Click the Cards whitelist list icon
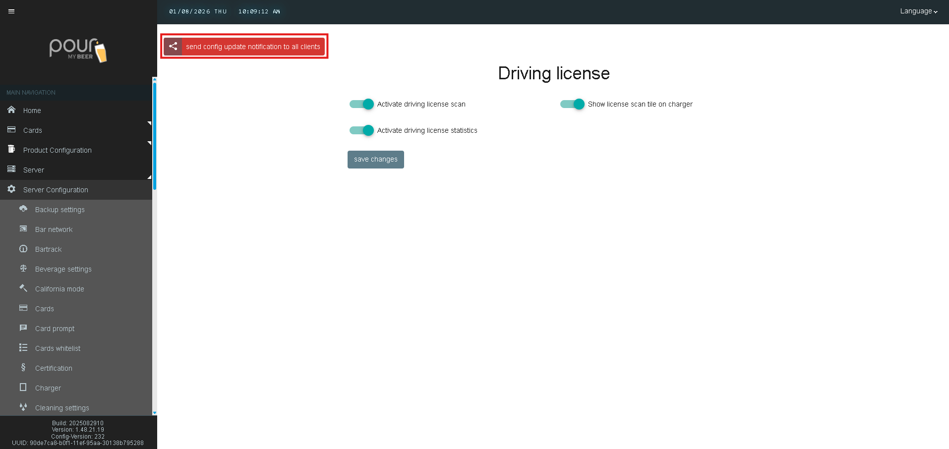 23,348
